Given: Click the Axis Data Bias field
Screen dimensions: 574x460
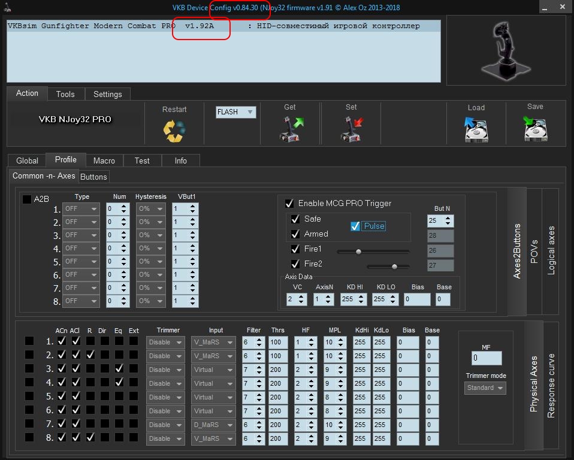Looking at the screenshot, I should (x=418, y=299).
